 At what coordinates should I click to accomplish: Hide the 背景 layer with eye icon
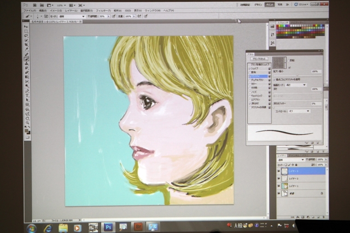[x=278, y=193]
